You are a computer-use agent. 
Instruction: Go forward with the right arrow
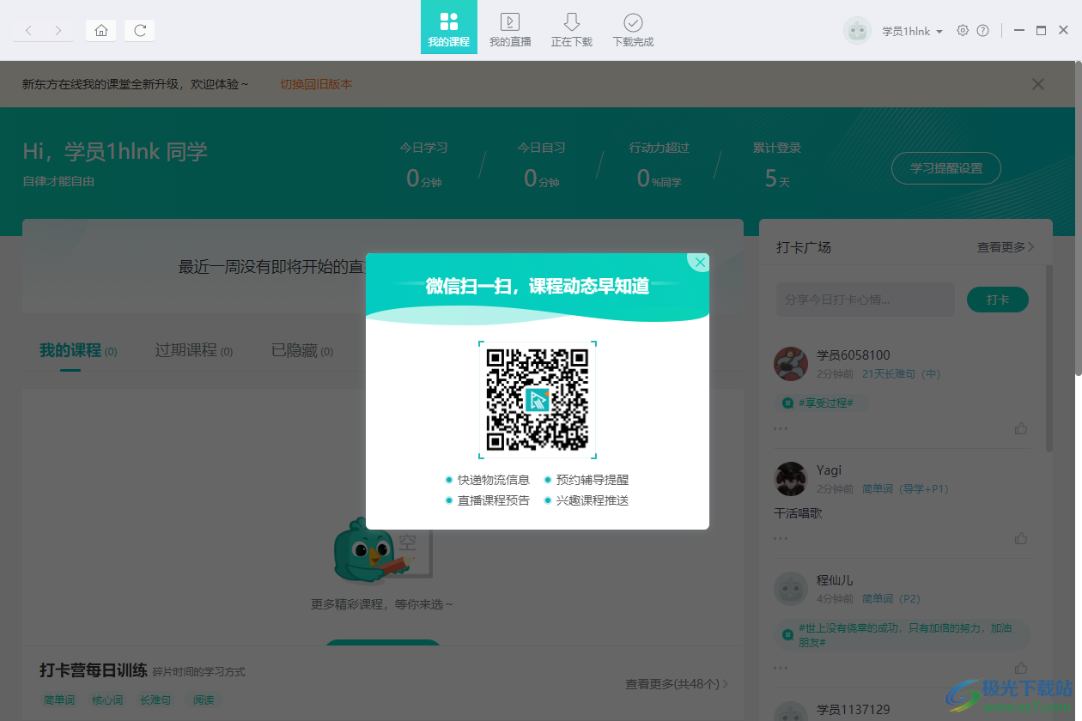point(58,31)
